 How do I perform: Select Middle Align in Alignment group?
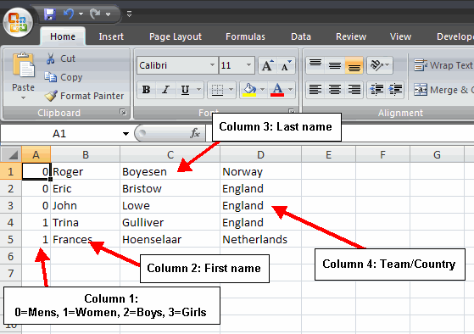point(335,65)
